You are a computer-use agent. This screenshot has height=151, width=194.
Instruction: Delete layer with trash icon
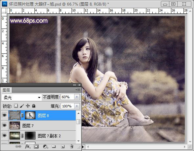click(72, 146)
